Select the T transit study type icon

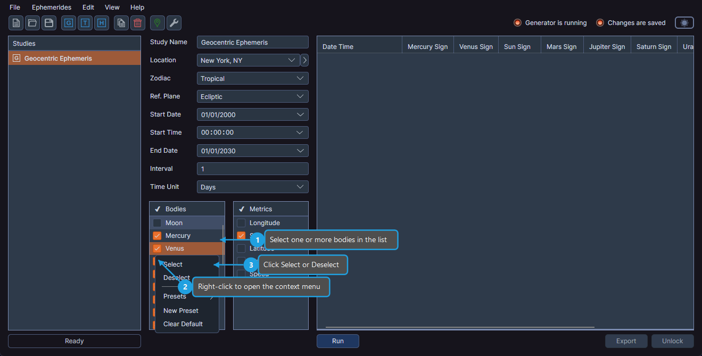pyautogui.click(x=85, y=23)
